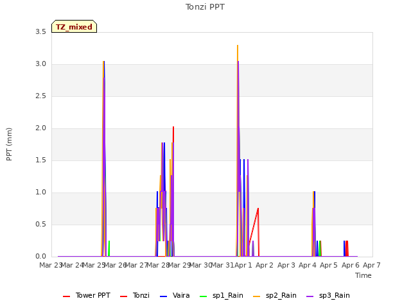
Task: Click the 3.0 y-axis tick label
Action: point(40,64)
